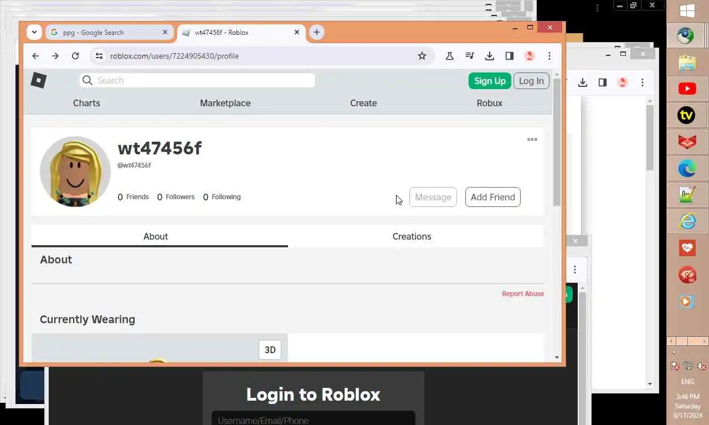Open downloads icon in the background Chrome window

[583, 82]
